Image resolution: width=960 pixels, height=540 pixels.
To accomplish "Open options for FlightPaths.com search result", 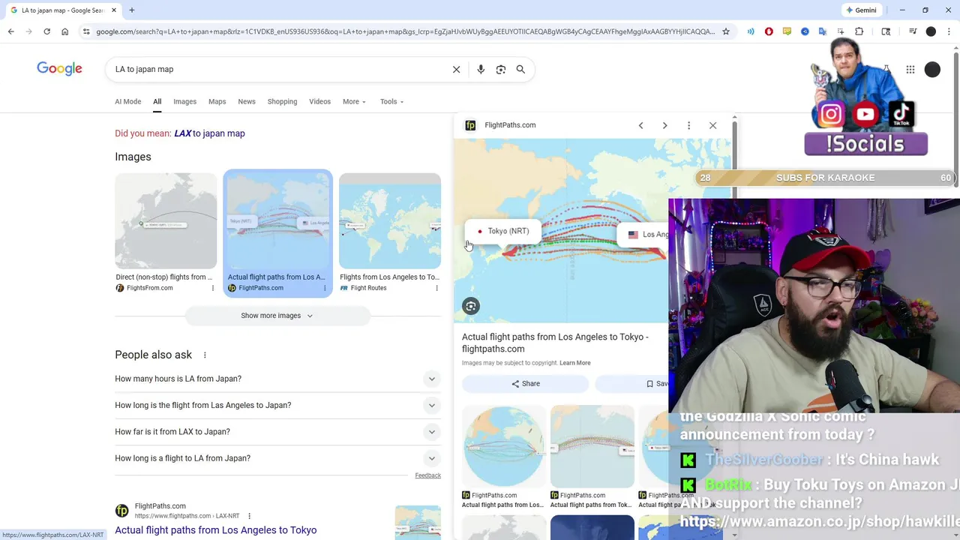I will click(x=249, y=516).
